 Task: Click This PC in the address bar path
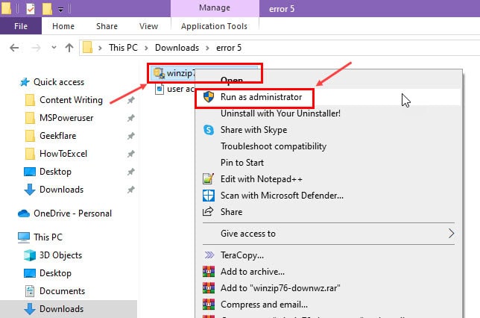124,48
